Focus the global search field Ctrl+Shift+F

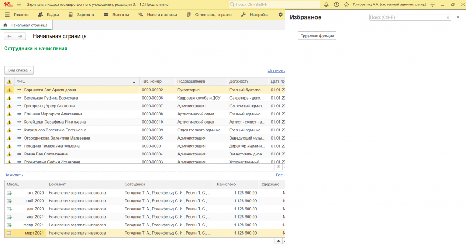pos(274,5)
